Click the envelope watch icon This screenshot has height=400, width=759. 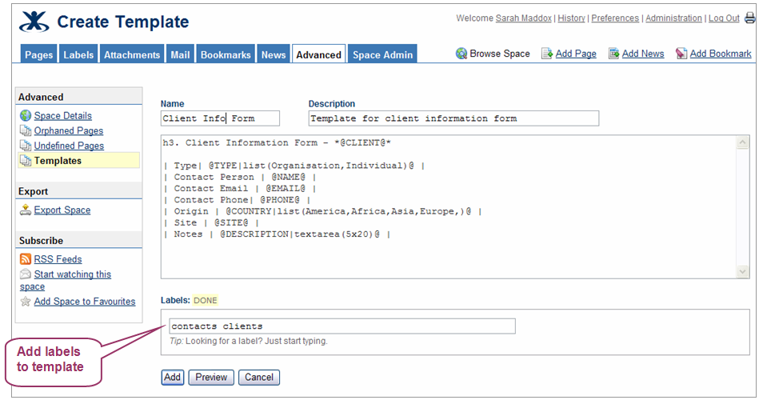click(x=26, y=274)
